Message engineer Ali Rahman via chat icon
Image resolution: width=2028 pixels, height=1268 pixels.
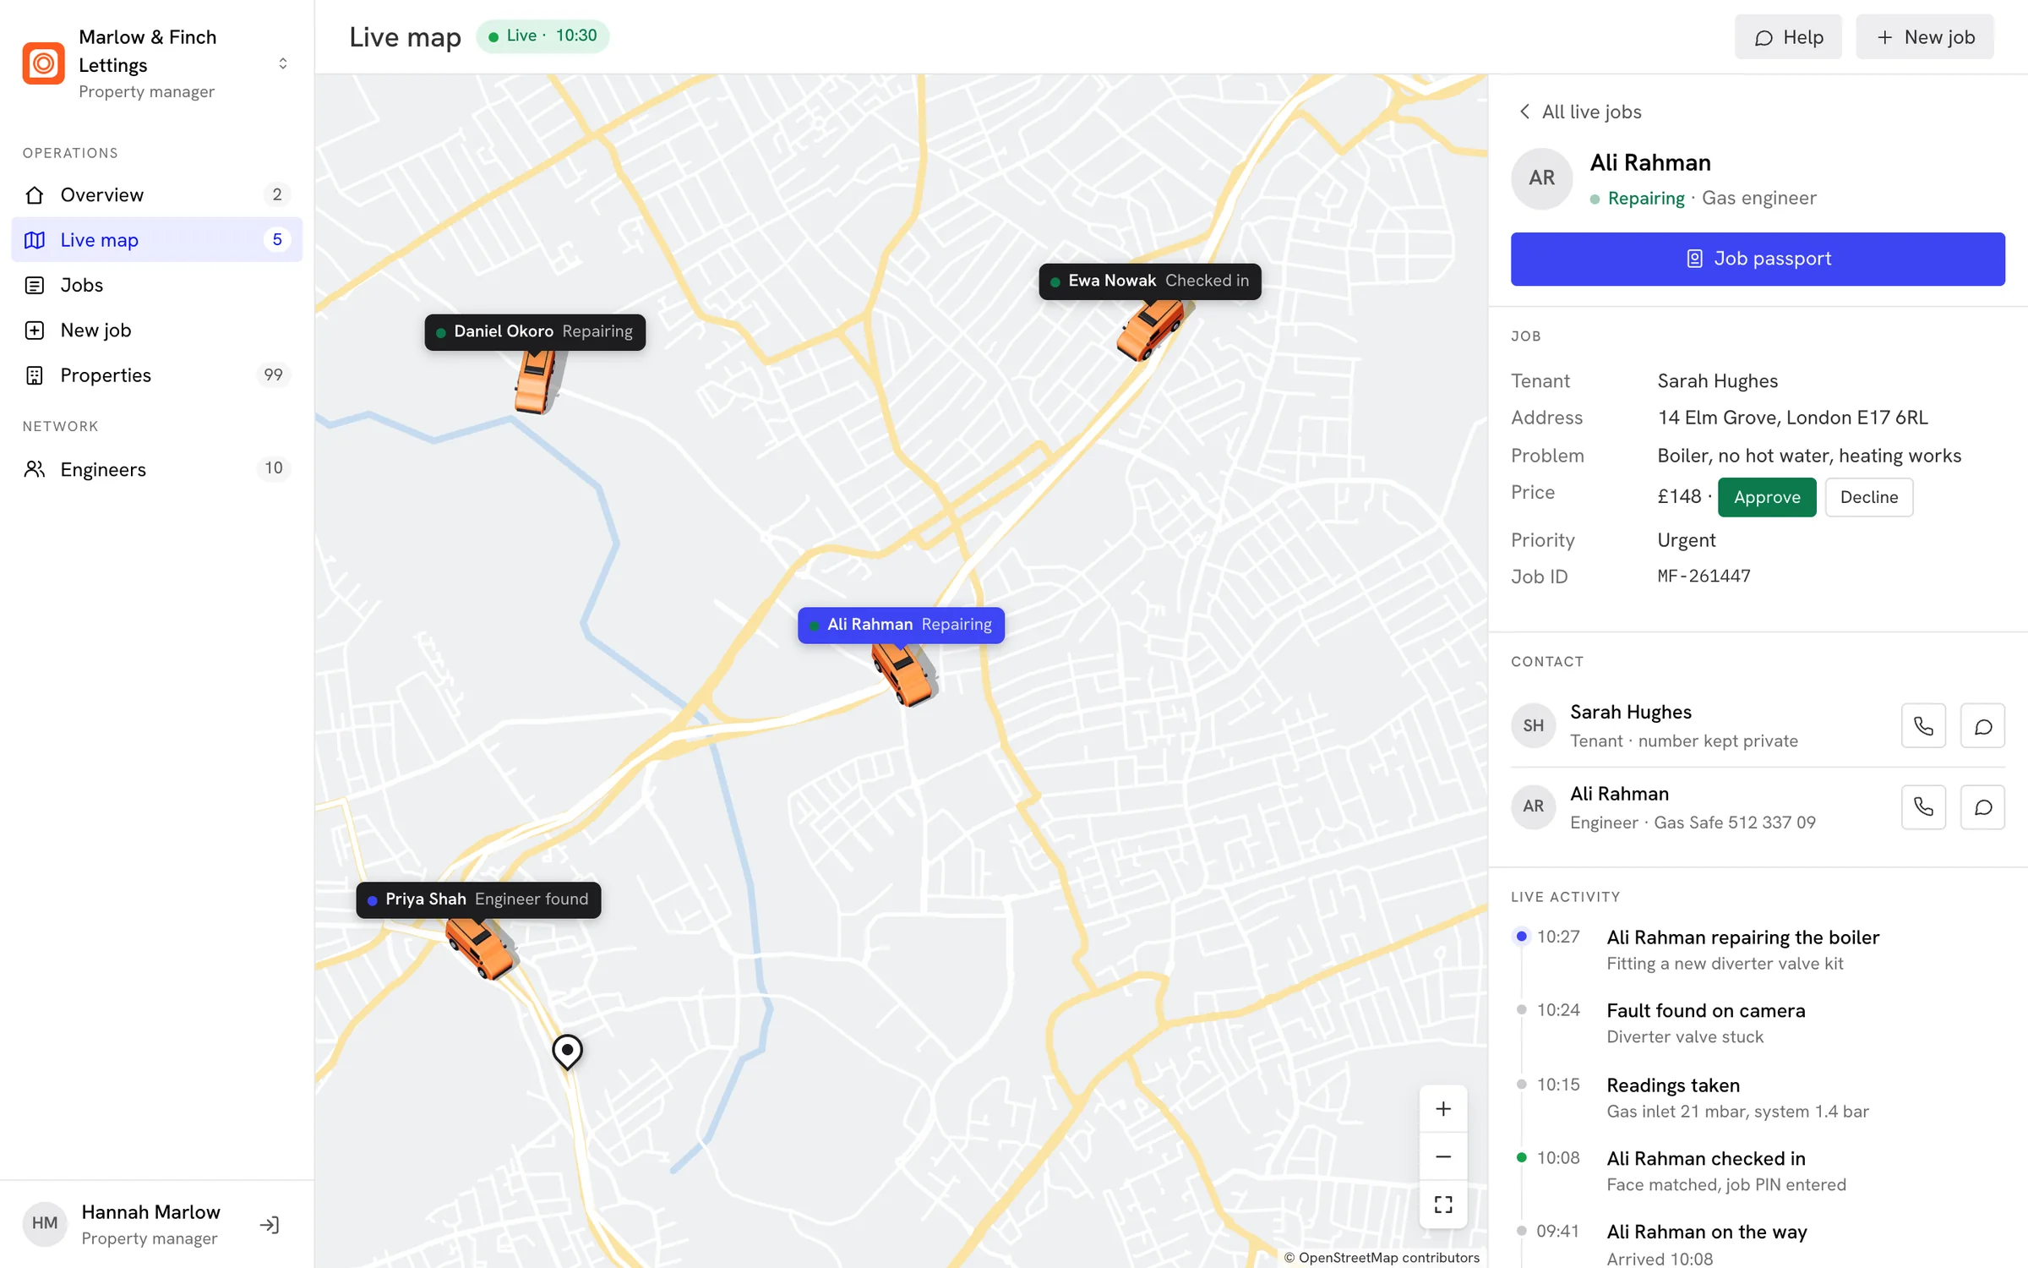click(1982, 807)
